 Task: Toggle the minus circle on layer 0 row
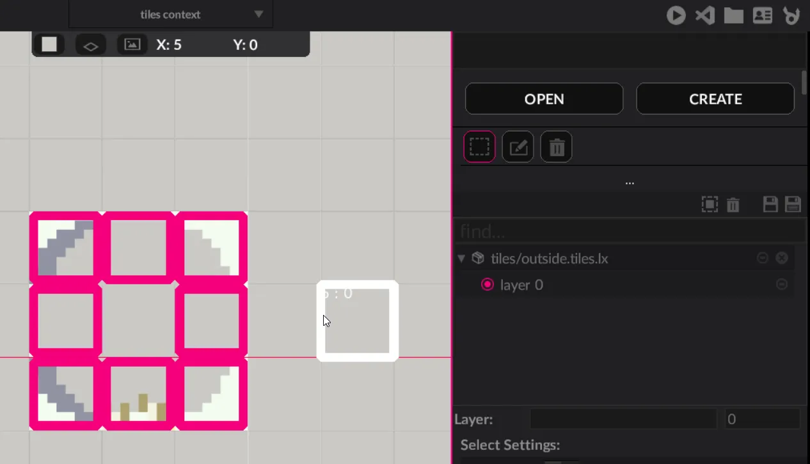click(x=781, y=284)
